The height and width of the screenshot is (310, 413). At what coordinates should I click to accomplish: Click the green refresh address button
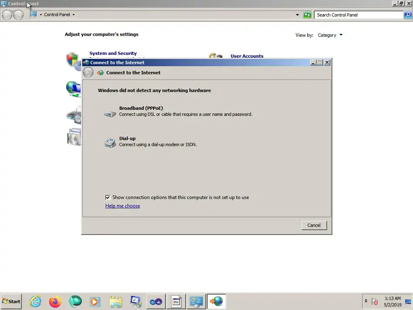pos(307,15)
